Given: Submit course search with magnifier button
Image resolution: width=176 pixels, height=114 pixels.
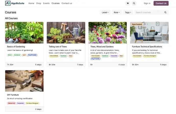Looking at the screenshot, I should [165, 12].
